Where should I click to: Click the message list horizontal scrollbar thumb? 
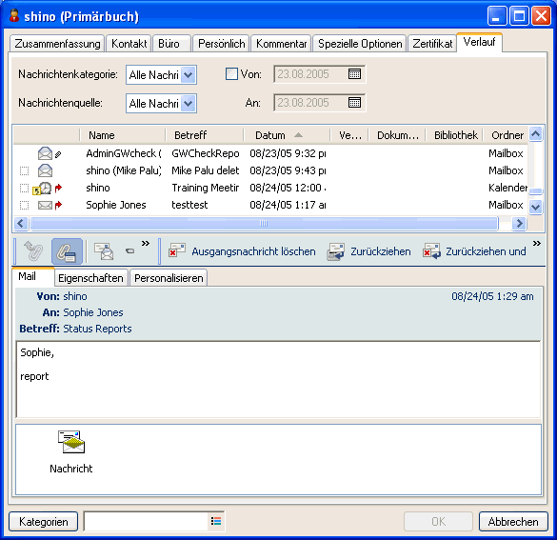[264, 224]
